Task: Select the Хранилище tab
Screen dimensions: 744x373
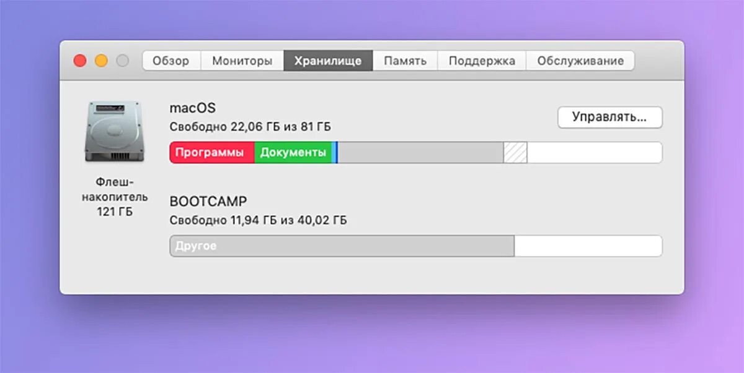Action: [x=328, y=61]
